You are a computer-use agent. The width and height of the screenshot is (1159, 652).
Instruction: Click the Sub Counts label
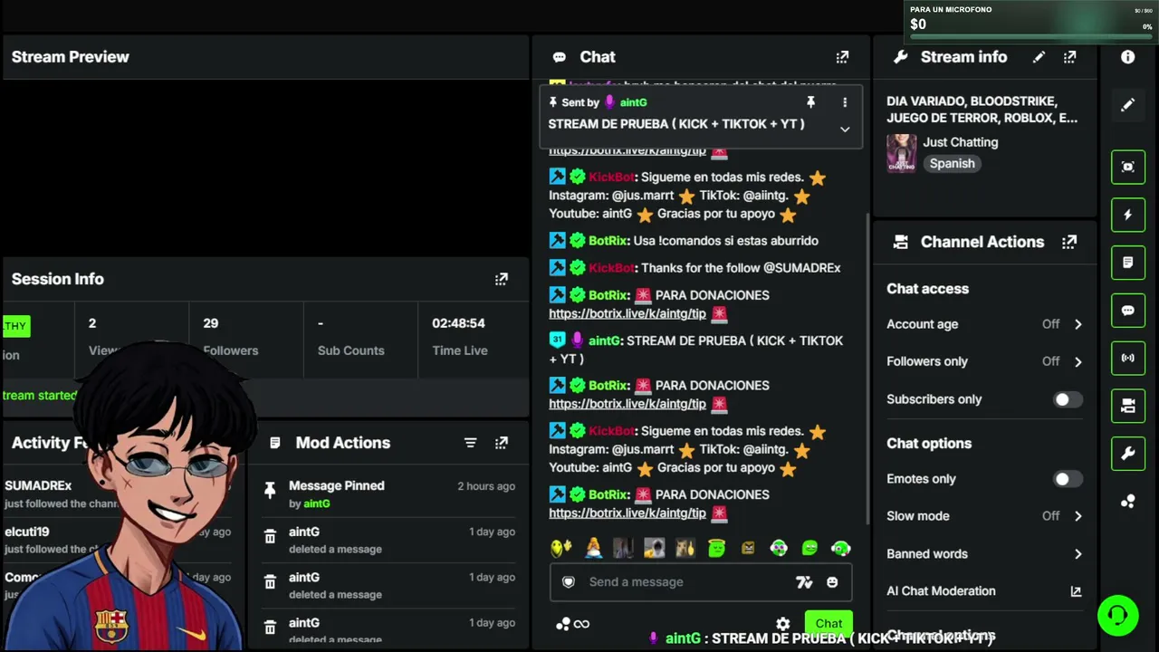click(x=350, y=350)
